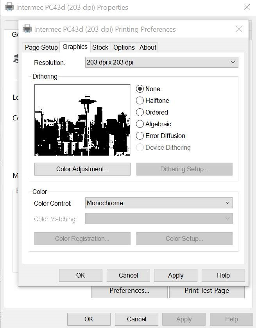Open the Color Adjustment dialog

click(x=82, y=169)
